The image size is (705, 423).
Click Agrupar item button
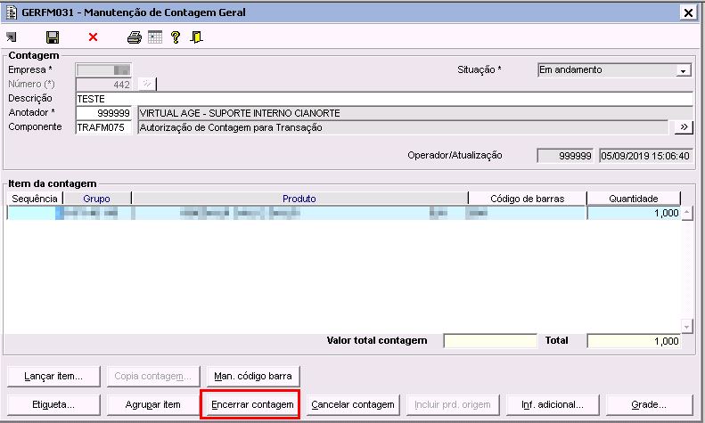coord(153,405)
